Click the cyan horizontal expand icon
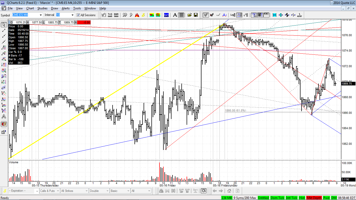 point(274,15)
